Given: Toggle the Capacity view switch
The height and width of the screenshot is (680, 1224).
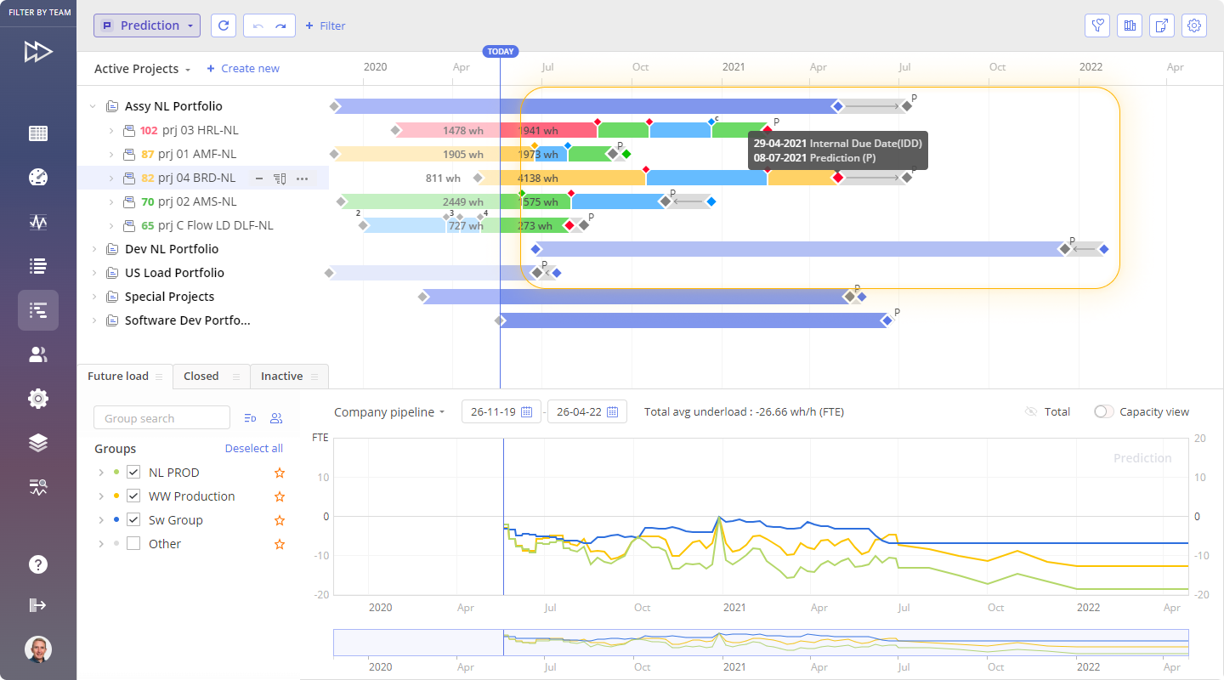Looking at the screenshot, I should 1103,411.
